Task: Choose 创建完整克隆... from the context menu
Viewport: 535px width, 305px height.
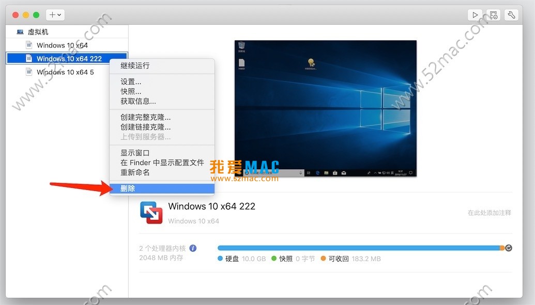Action: click(x=162, y=117)
